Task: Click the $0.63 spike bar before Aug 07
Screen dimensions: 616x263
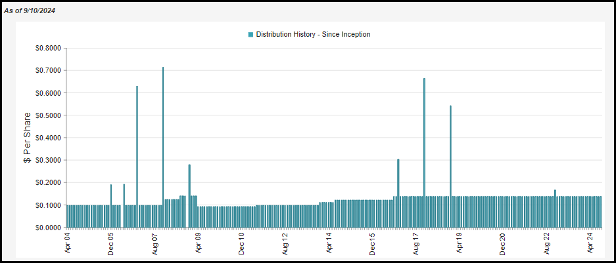Action: click(x=137, y=157)
